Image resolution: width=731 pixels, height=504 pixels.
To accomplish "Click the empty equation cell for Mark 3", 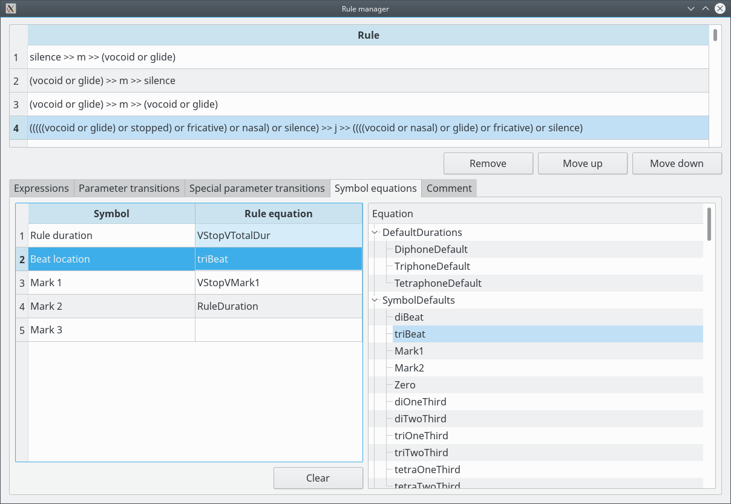I will 278,330.
